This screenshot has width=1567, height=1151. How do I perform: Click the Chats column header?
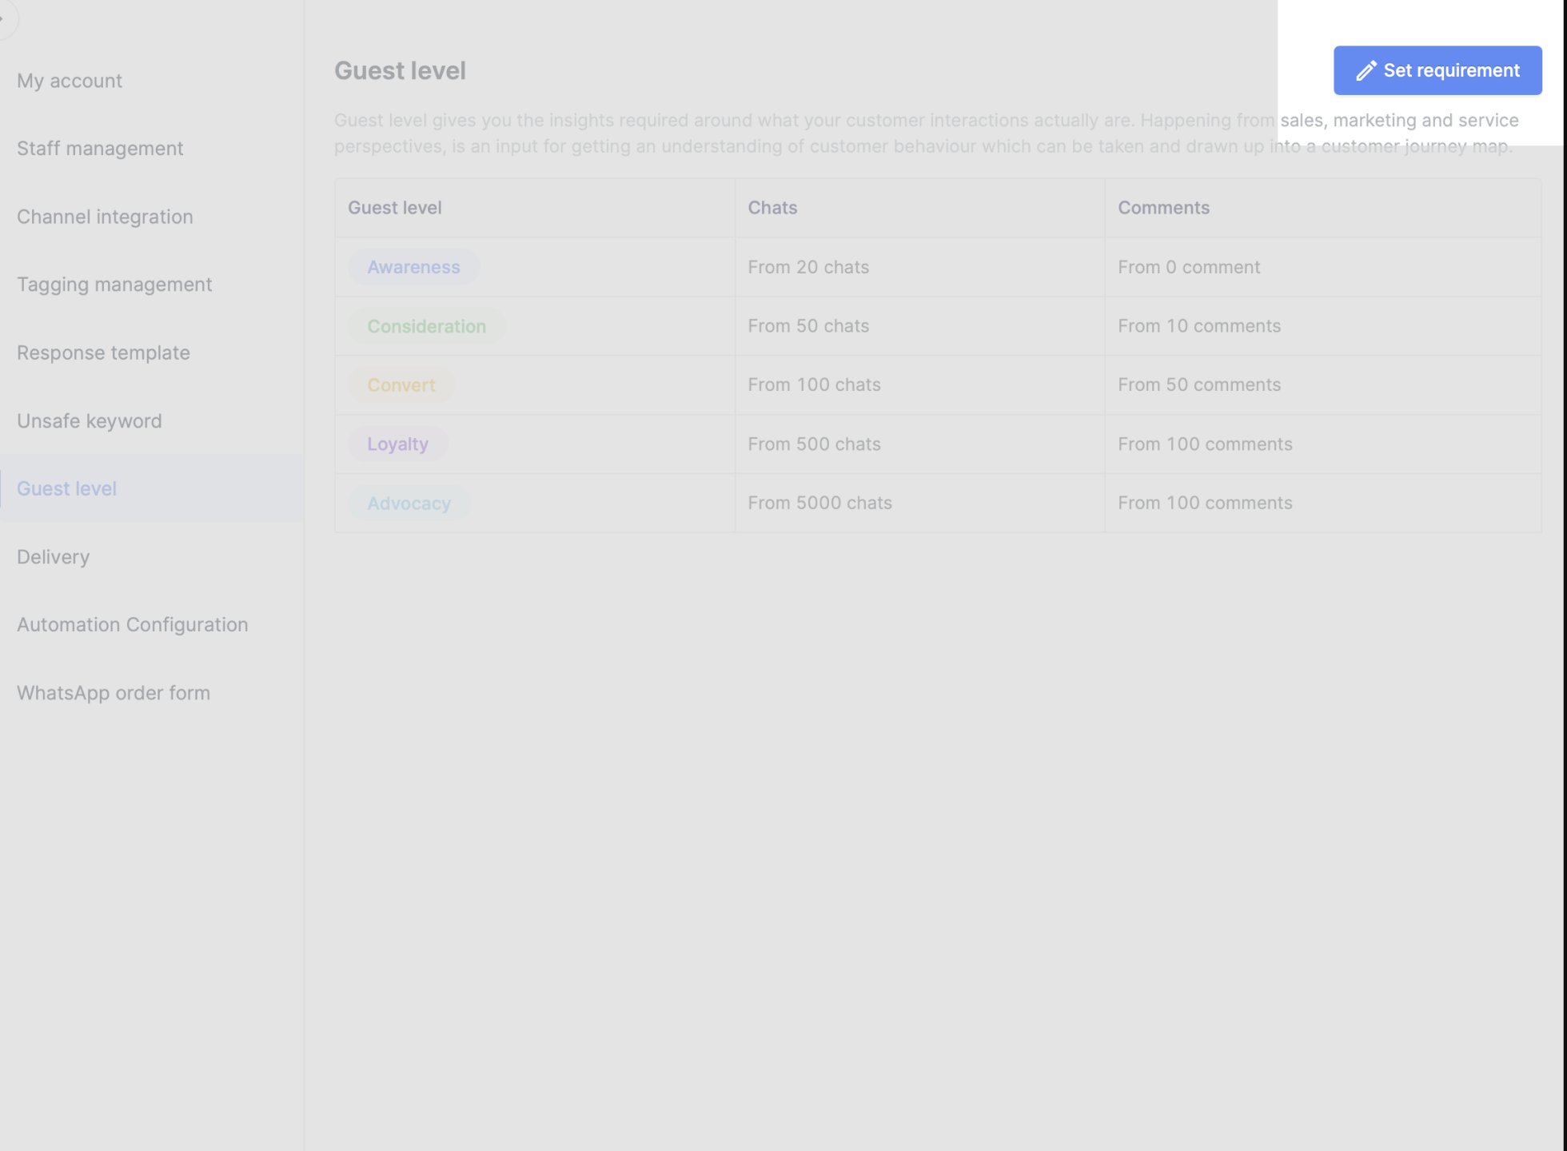click(x=772, y=208)
